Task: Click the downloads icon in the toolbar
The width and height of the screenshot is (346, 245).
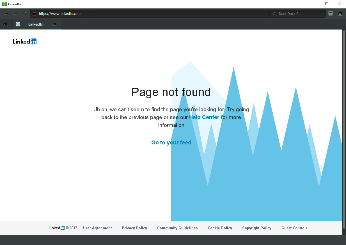Action: (x=331, y=13)
